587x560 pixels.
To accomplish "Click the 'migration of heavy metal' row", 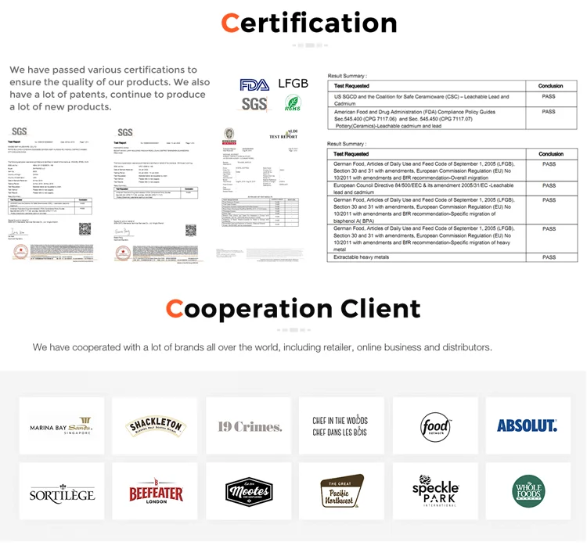I will (x=452, y=239).
